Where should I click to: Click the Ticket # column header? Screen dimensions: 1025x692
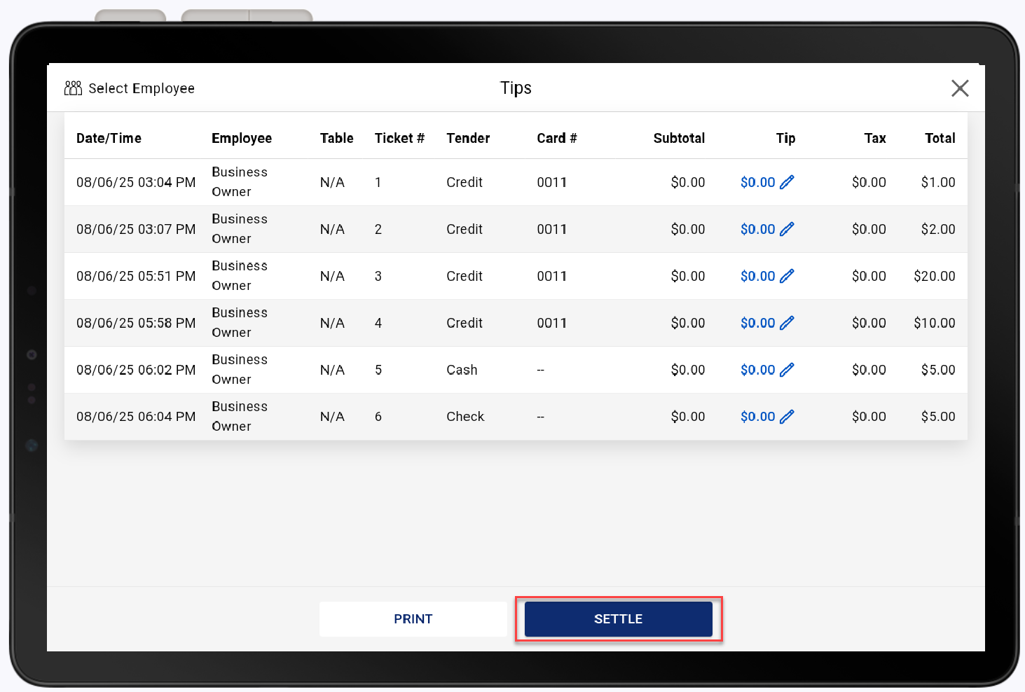tap(399, 138)
